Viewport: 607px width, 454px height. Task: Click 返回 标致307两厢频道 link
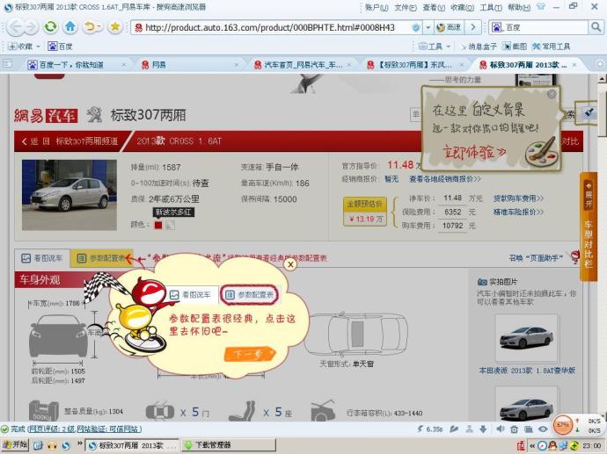tap(70, 141)
